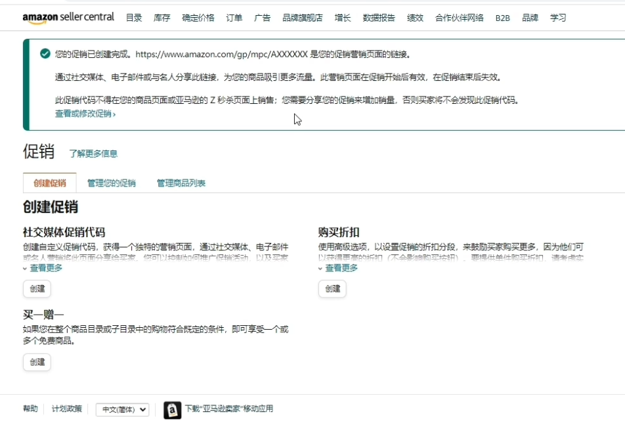625x427 pixels.
Task: Open the 学习 menu
Action: 558,18
